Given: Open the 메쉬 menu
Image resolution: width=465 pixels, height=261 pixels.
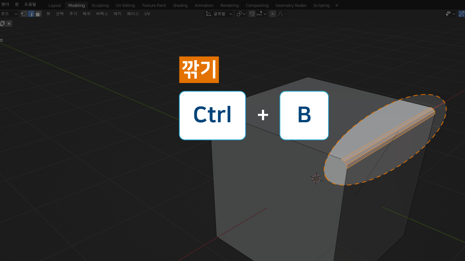Looking at the screenshot, I should pos(86,14).
